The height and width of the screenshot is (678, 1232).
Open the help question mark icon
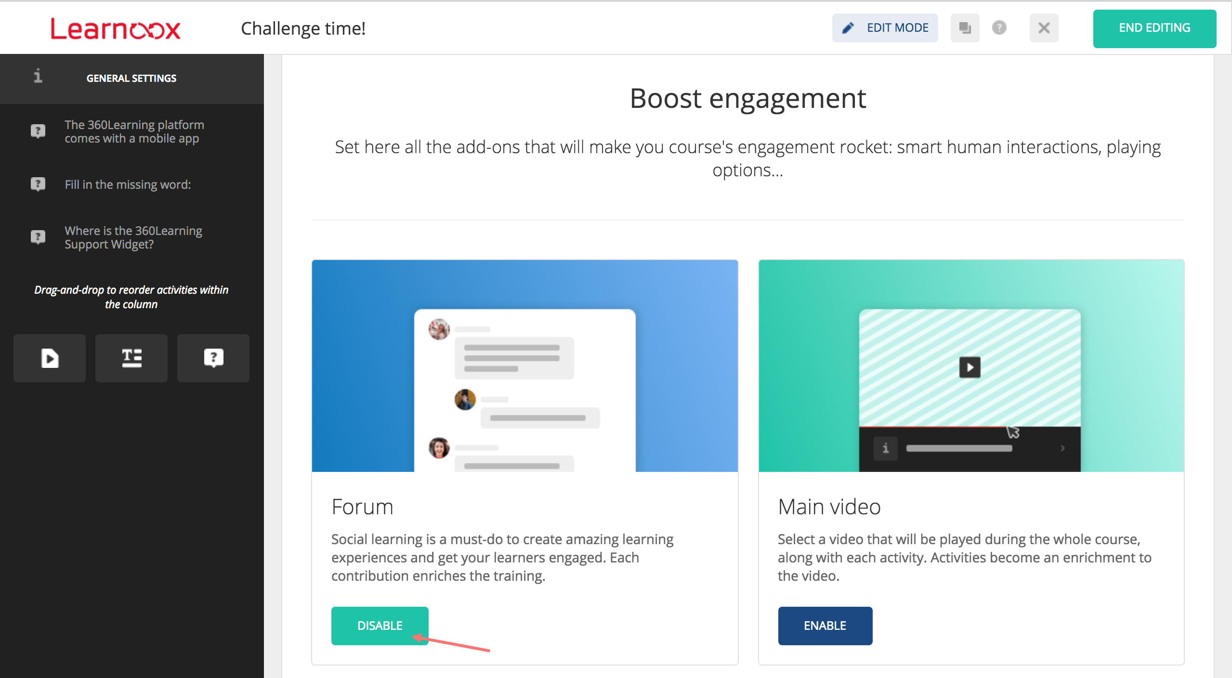click(x=999, y=28)
